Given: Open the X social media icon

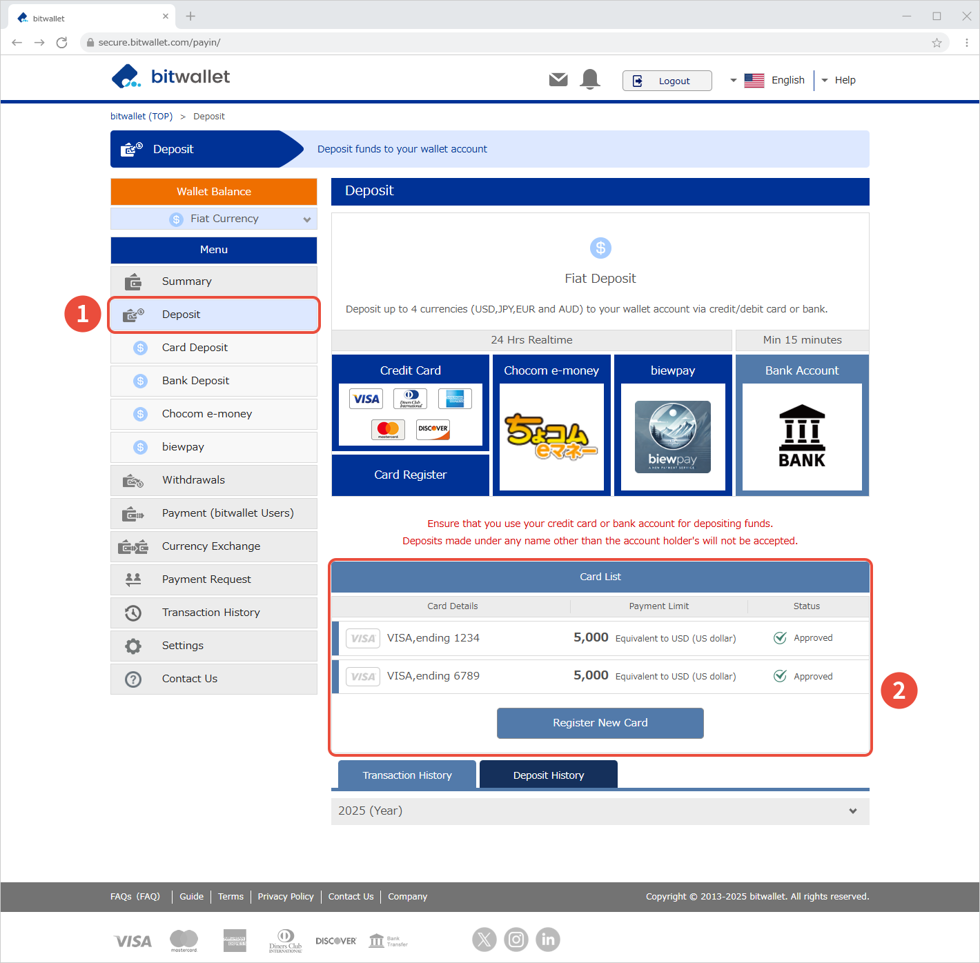Looking at the screenshot, I should click(x=484, y=939).
